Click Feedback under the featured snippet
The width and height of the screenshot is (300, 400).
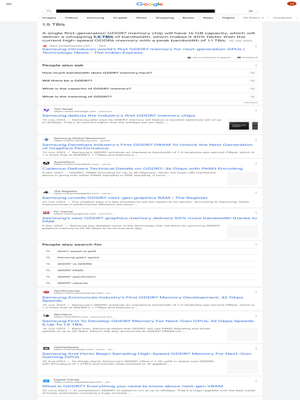(247, 57)
